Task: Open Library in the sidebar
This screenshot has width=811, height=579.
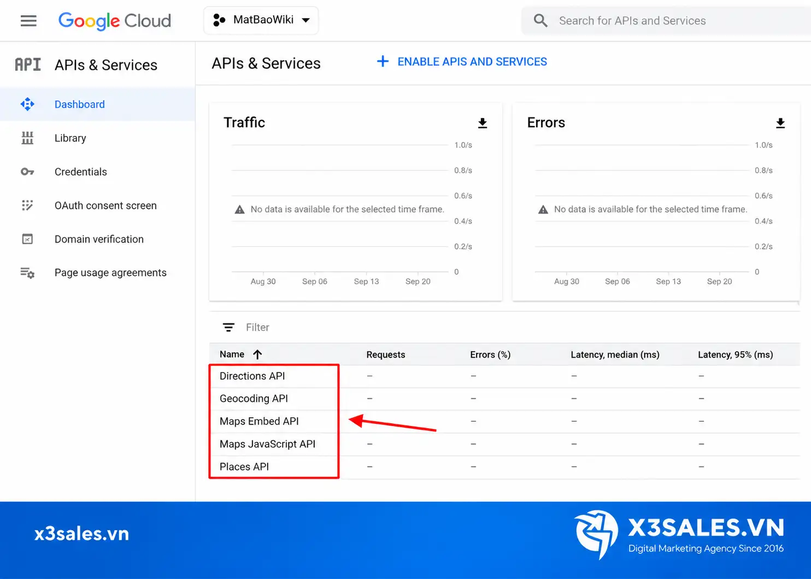Action: coord(70,138)
